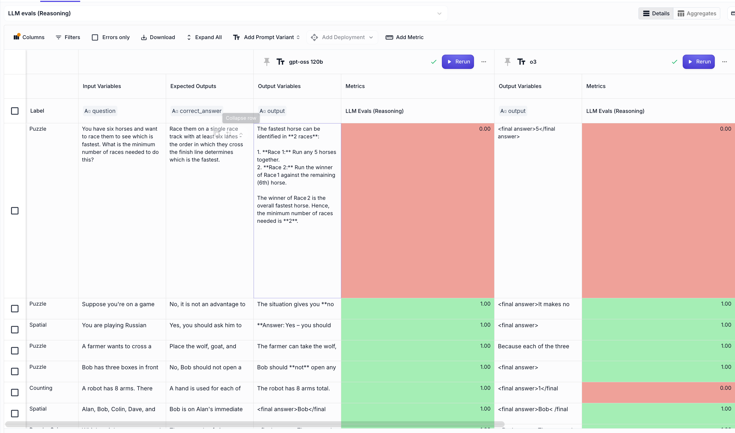Viewport: 735px width, 433px height.
Task: Click the Filters icon
Action: [x=58, y=37]
